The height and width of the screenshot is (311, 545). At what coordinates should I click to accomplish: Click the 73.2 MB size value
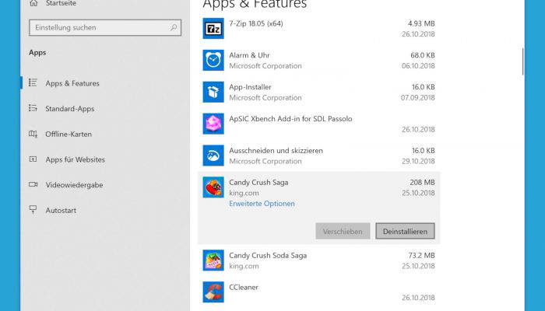[x=421, y=256]
